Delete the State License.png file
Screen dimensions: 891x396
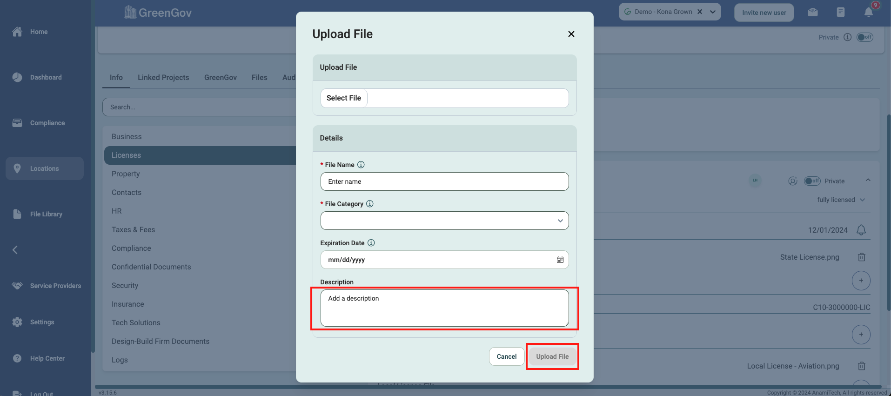click(861, 257)
